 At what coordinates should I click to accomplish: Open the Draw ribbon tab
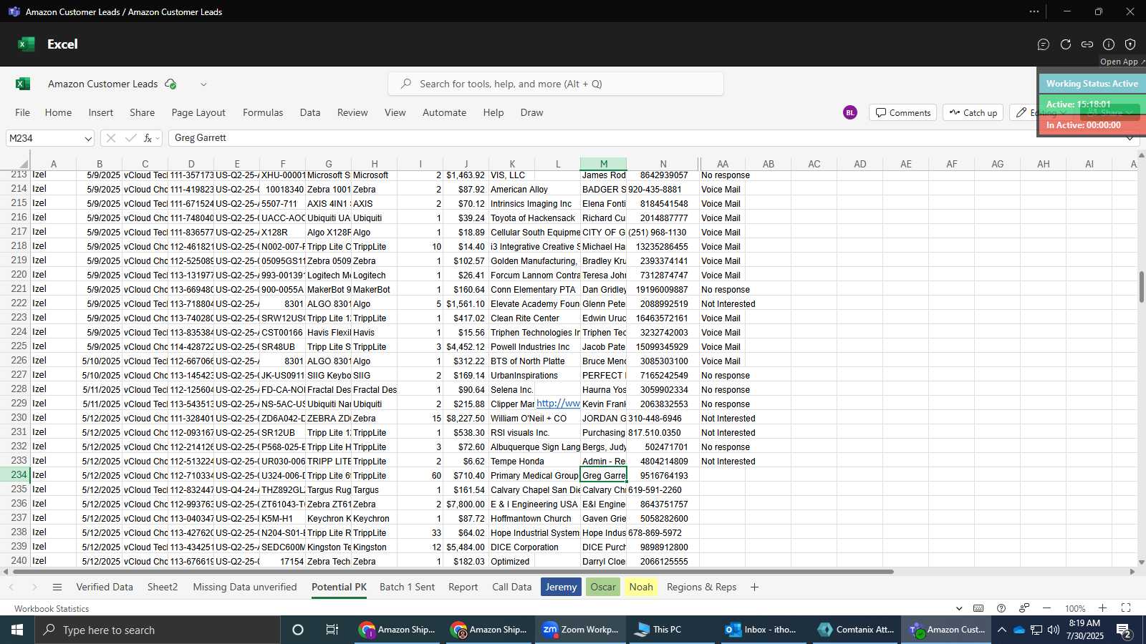[531, 112]
